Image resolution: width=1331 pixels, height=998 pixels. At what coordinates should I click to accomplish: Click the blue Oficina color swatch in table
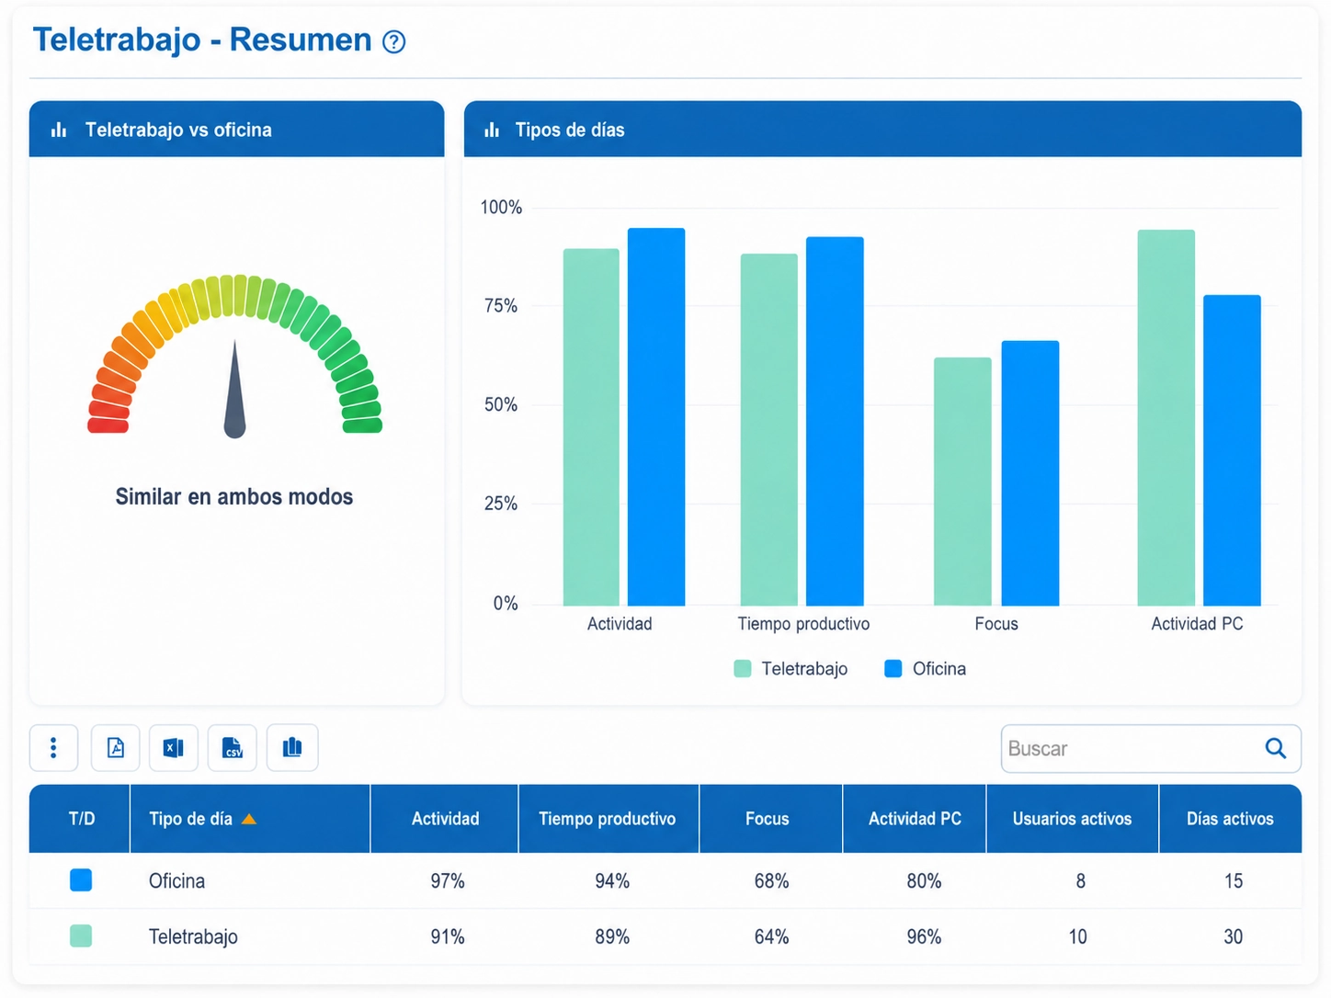pyautogui.click(x=81, y=880)
